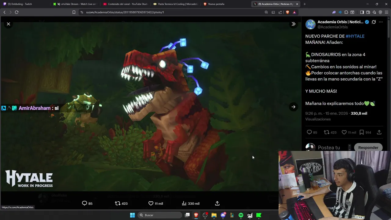Viewport: 391px width, 220px height.
Task: Click the Grok icon beside account name
Action: pyautogui.click(x=374, y=22)
